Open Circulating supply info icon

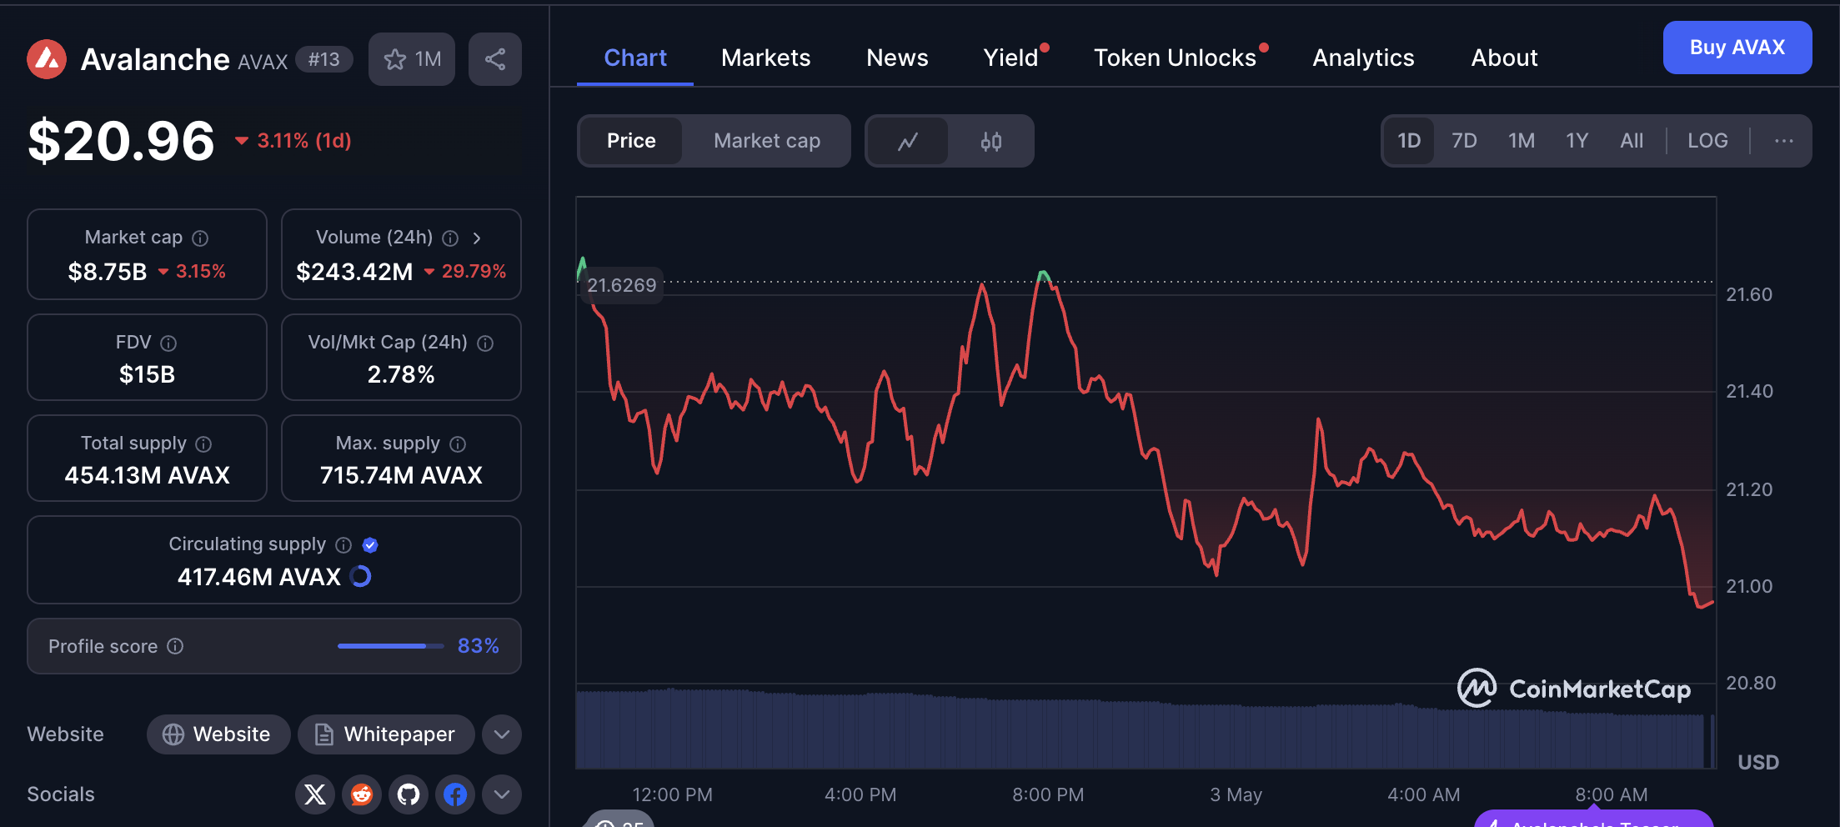[343, 545]
